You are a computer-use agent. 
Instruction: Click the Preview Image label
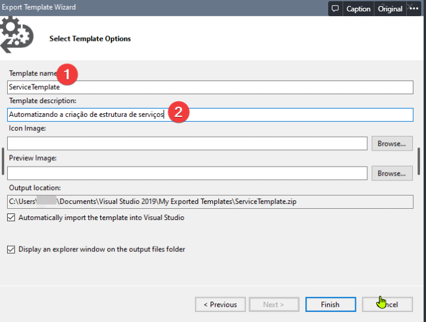pos(32,158)
